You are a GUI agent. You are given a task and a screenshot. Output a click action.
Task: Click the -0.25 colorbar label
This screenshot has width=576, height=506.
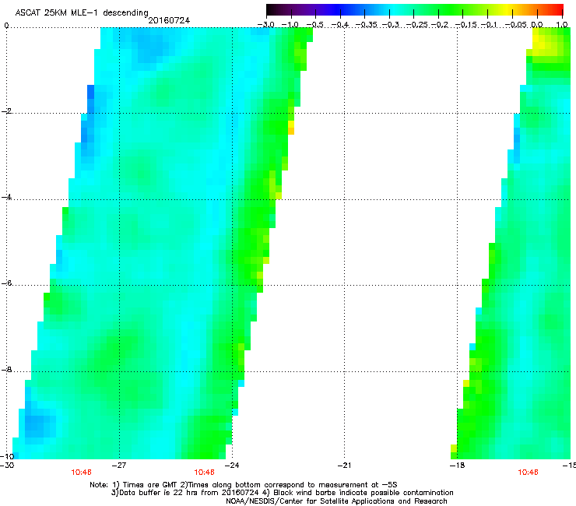[x=416, y=25]
